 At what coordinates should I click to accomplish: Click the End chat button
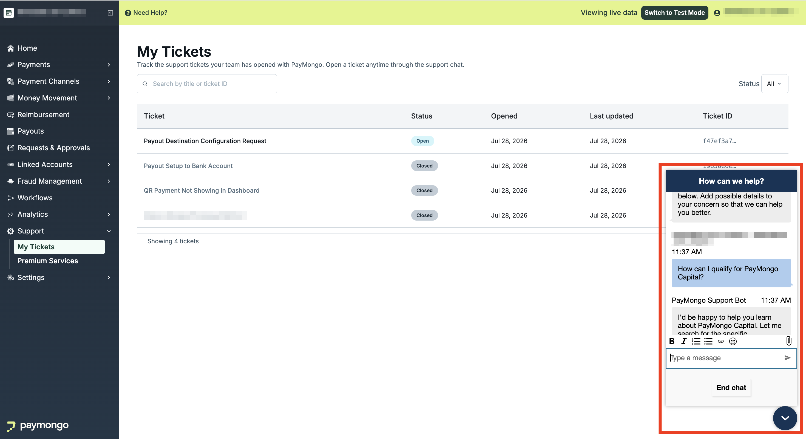coord(731,388)
